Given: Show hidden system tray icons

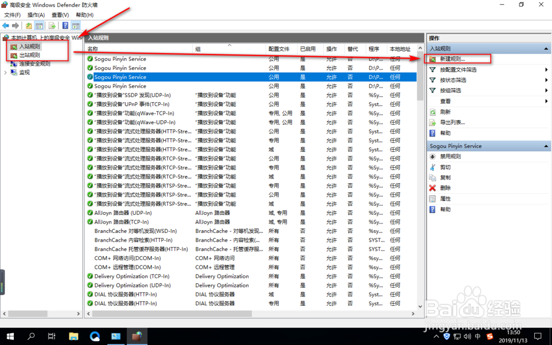Looking at the screenshot, I should [x=436, y=337].
